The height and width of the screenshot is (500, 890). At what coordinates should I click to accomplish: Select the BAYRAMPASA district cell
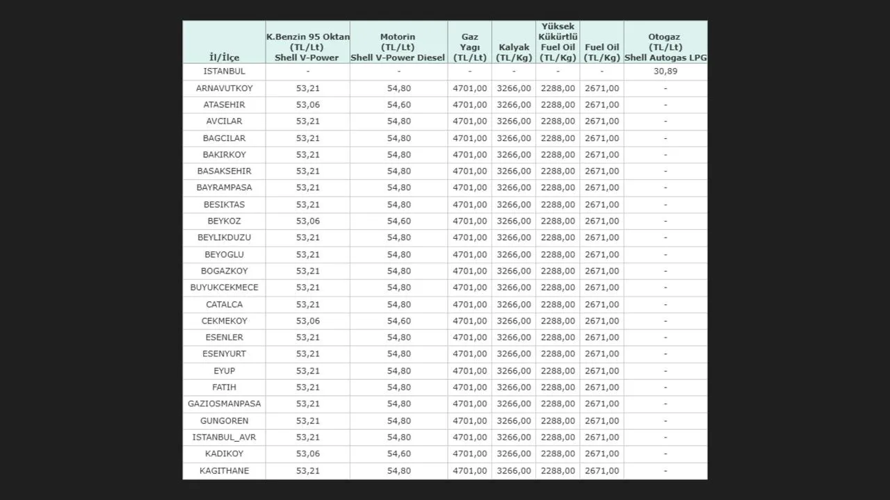pos(224,187)
